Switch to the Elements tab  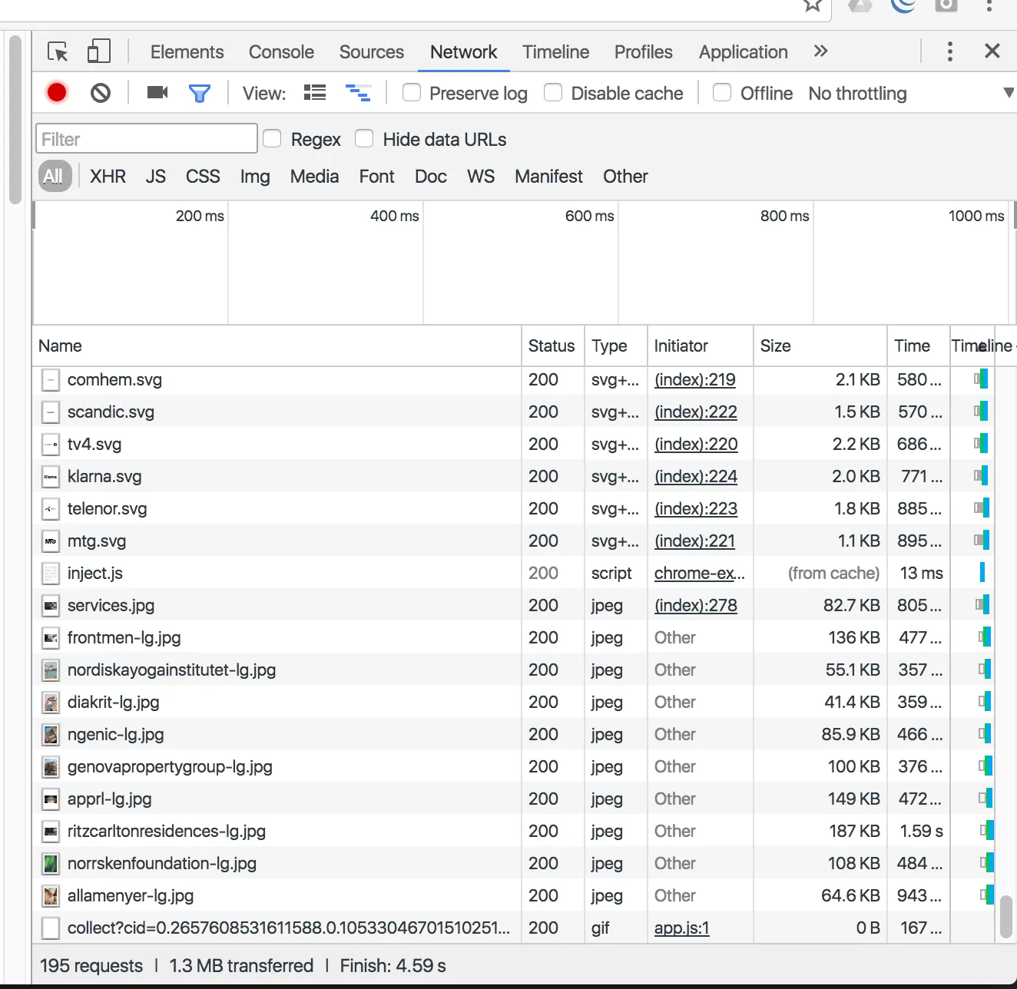(187, 51)
